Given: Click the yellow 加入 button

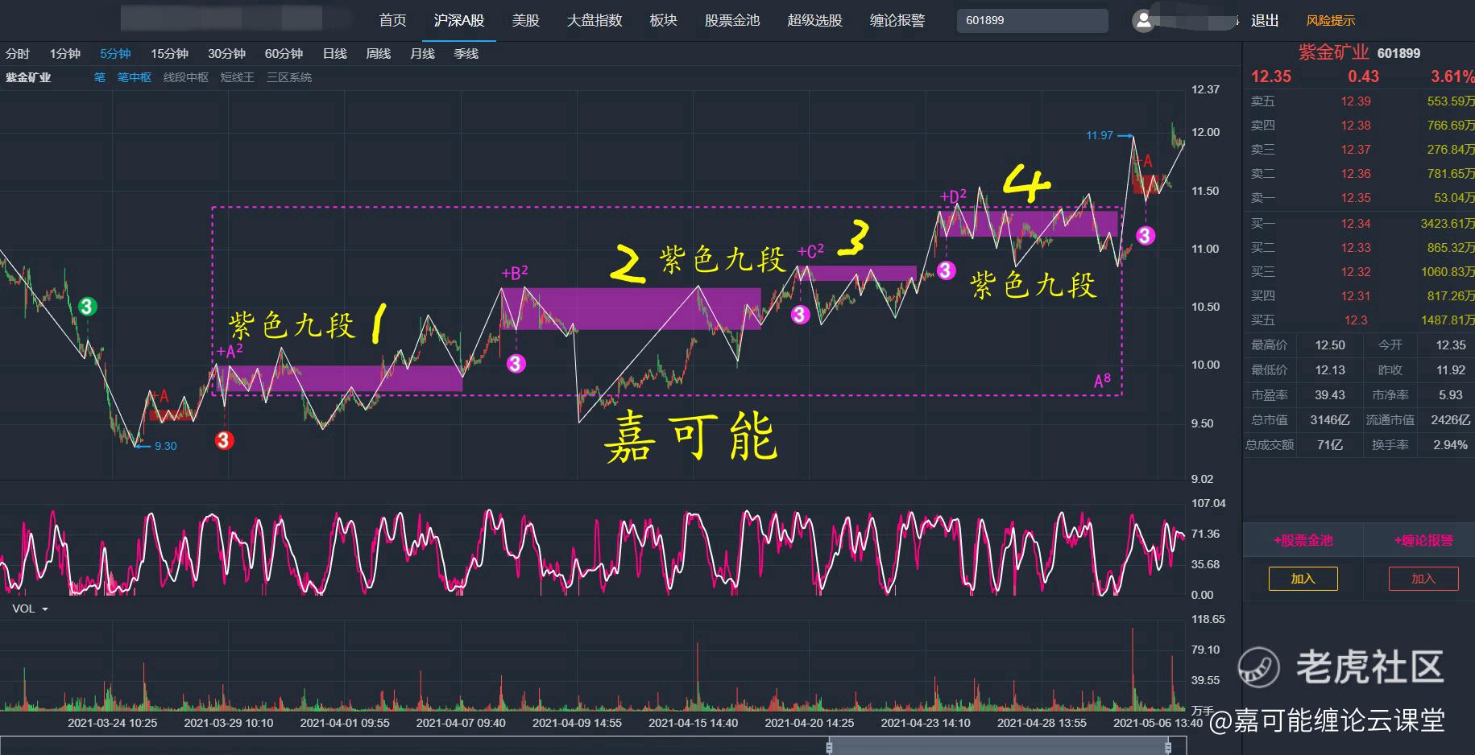Looking at the screenshot, I should coord(1303,579).
